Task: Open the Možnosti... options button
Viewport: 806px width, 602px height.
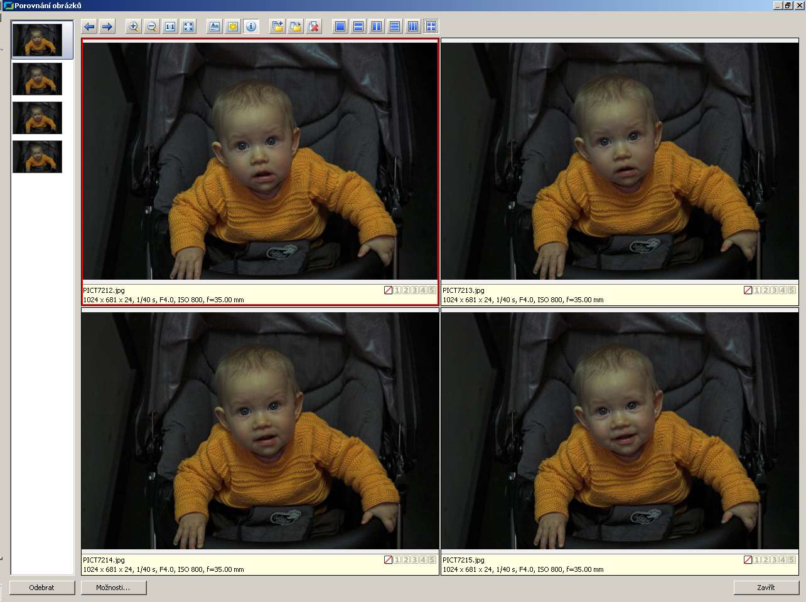Action: coord(114,588)
